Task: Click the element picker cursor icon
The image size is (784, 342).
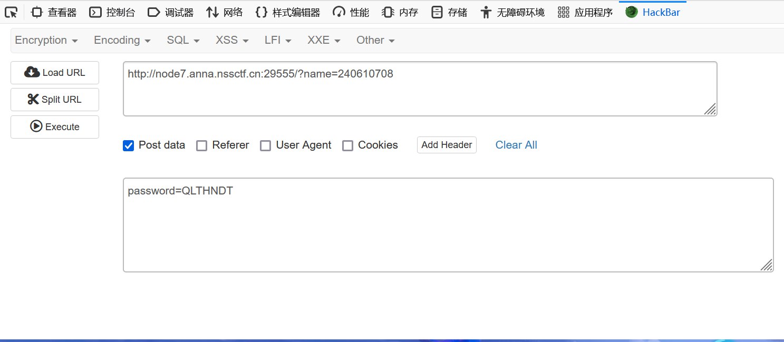Action: [11, 12]
